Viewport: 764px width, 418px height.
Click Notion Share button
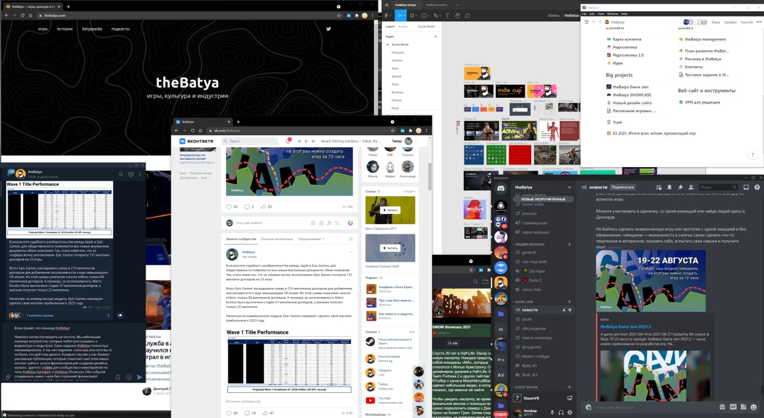tap(715, 22)
